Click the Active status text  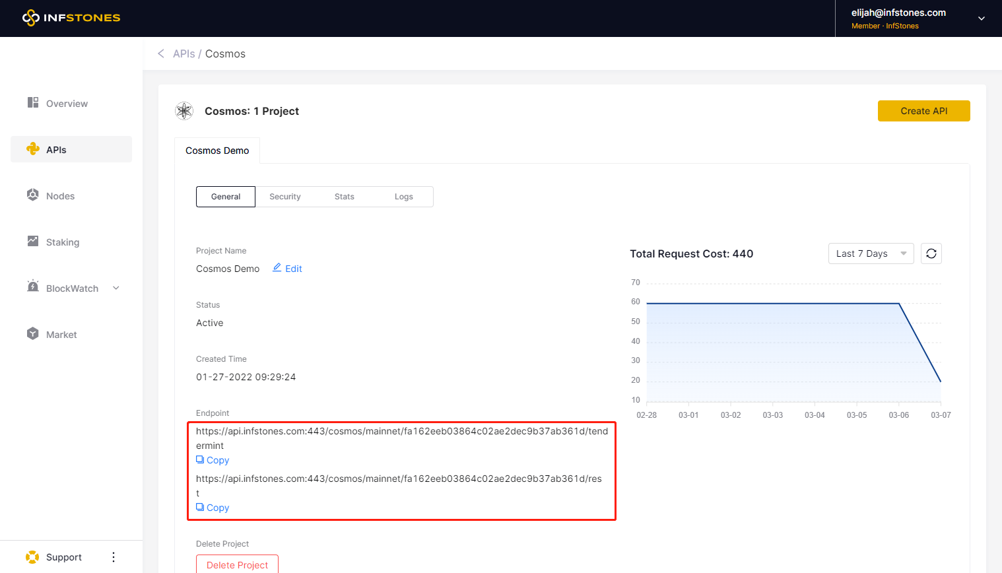pyautogui.click(x=210, y=323)
